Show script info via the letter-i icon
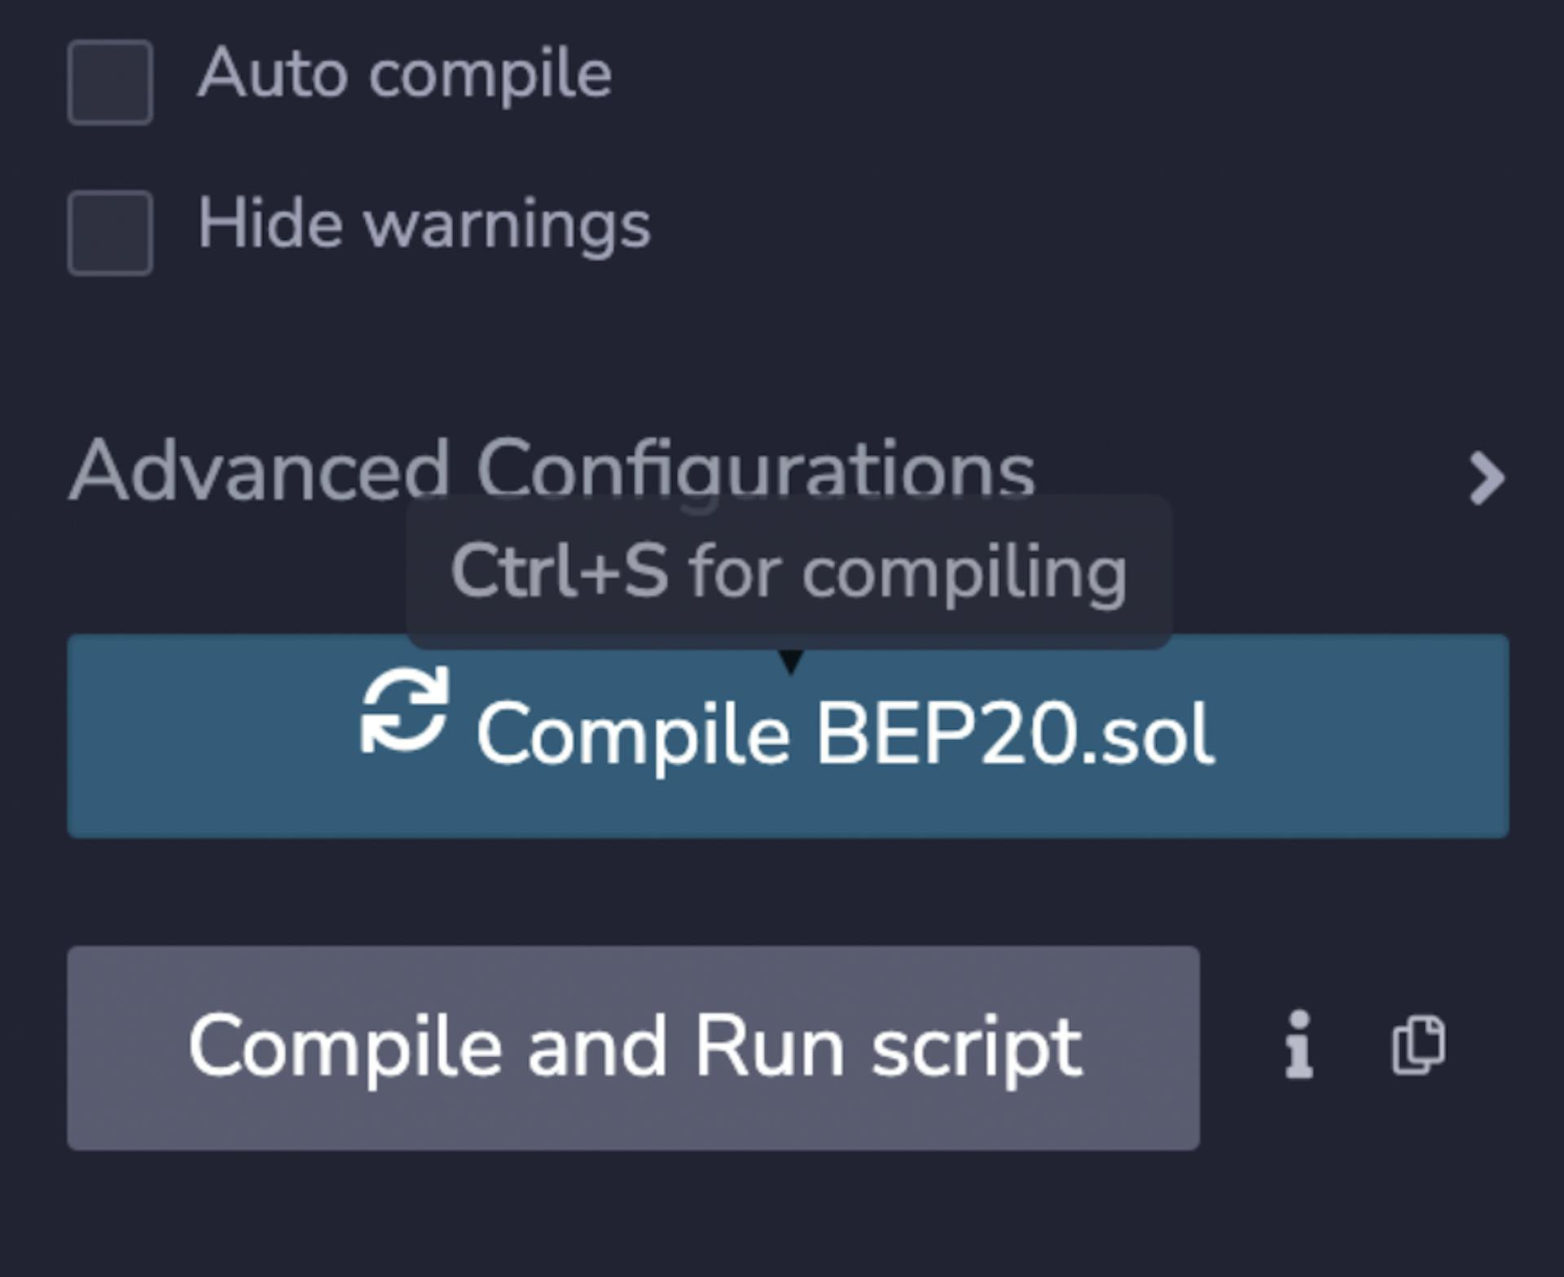This screenshot has height=1277, width=1564. [x=1299, y=1045]
